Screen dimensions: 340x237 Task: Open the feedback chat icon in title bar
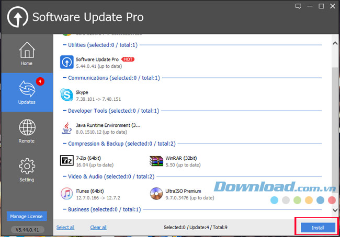(x=298, y=6)
